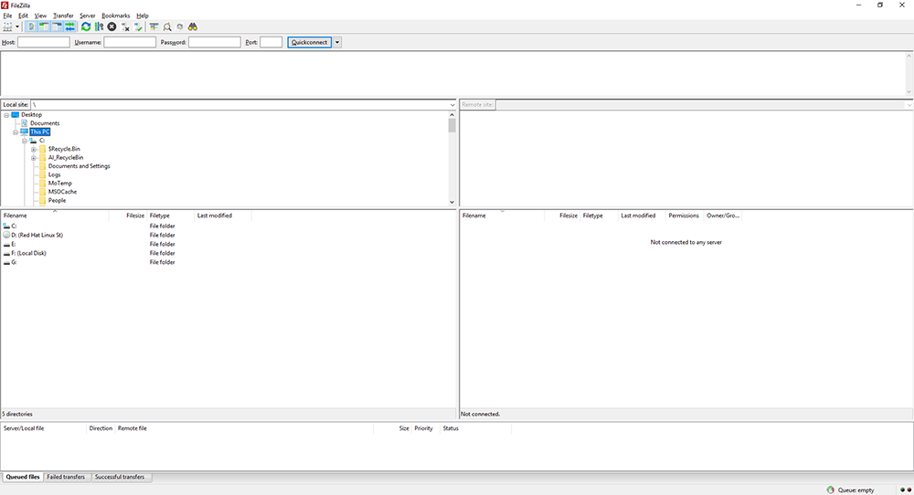This screenshot has width=914, height=495.
Task: Switch to the Failed transfers tab
Action: (x=66, y=477)
